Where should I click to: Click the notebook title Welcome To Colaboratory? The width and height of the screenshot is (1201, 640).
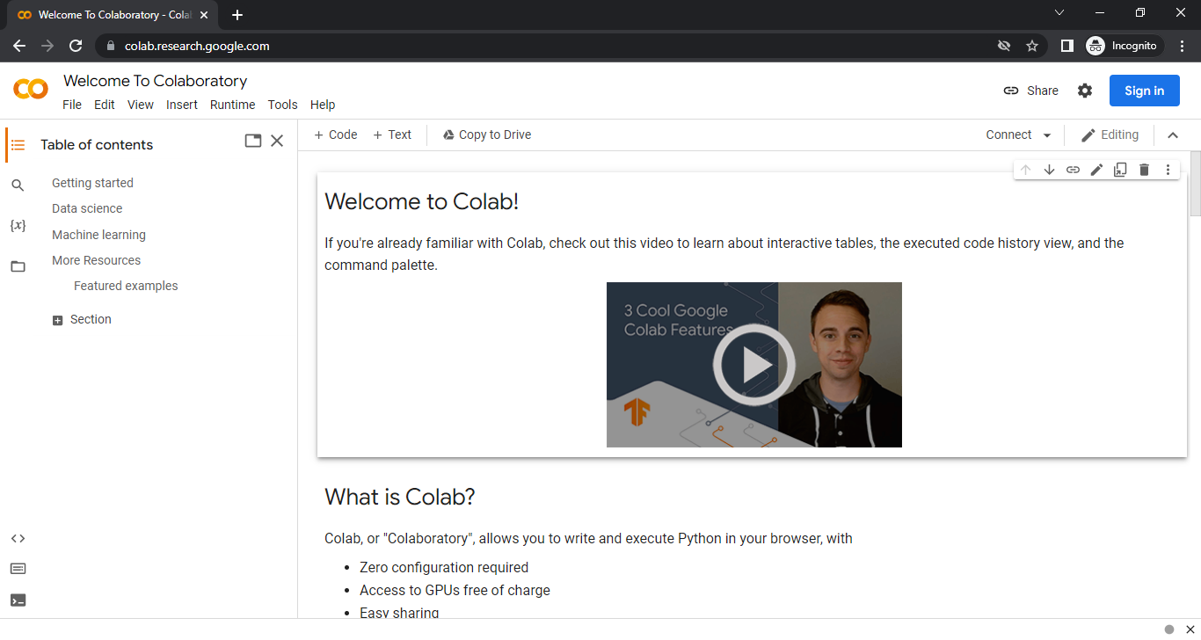coord(155,81)
